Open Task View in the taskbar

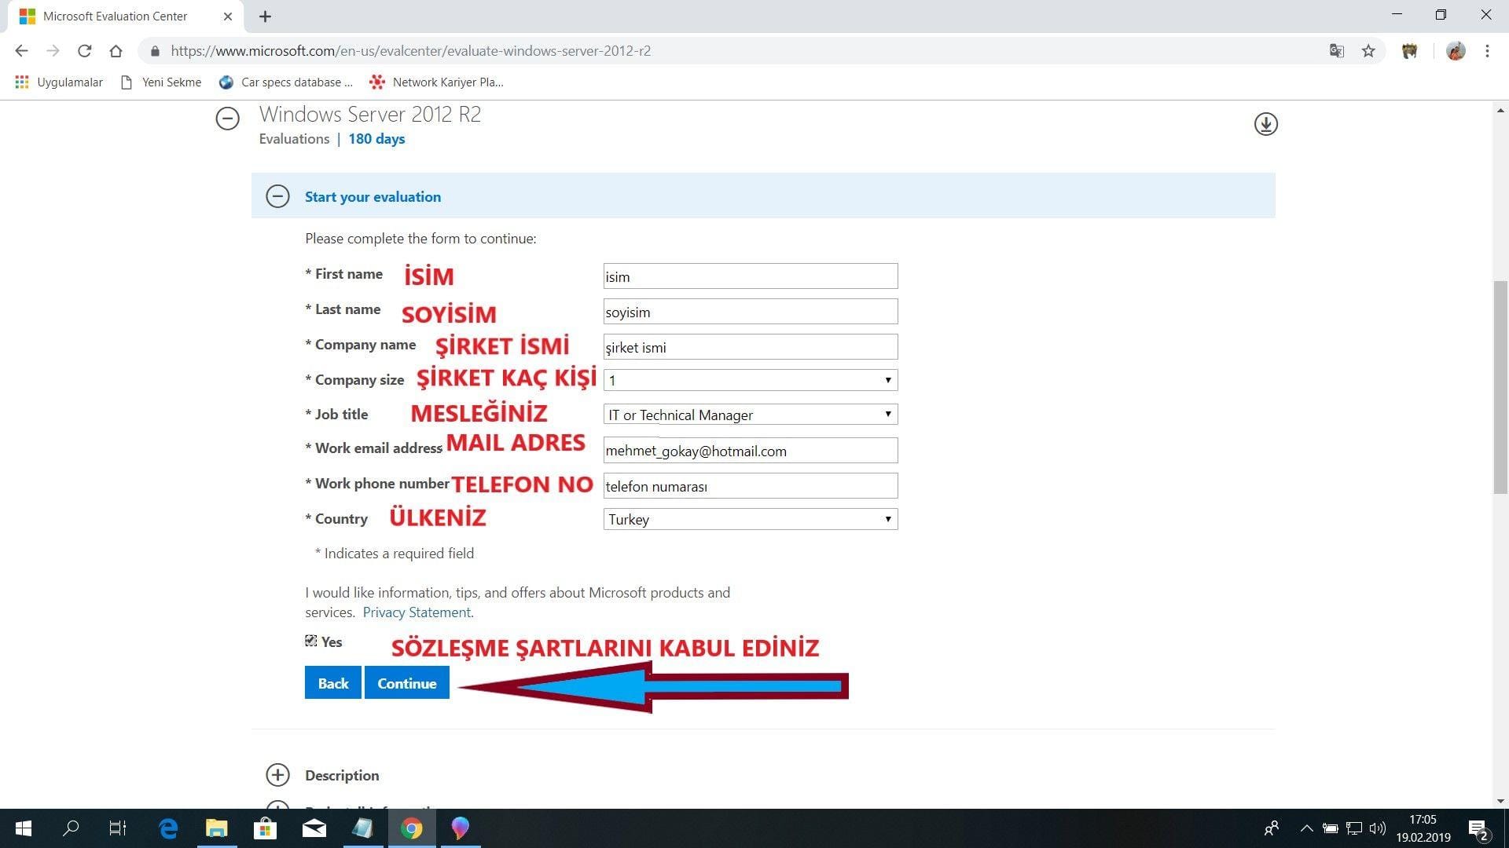[118, 828]
